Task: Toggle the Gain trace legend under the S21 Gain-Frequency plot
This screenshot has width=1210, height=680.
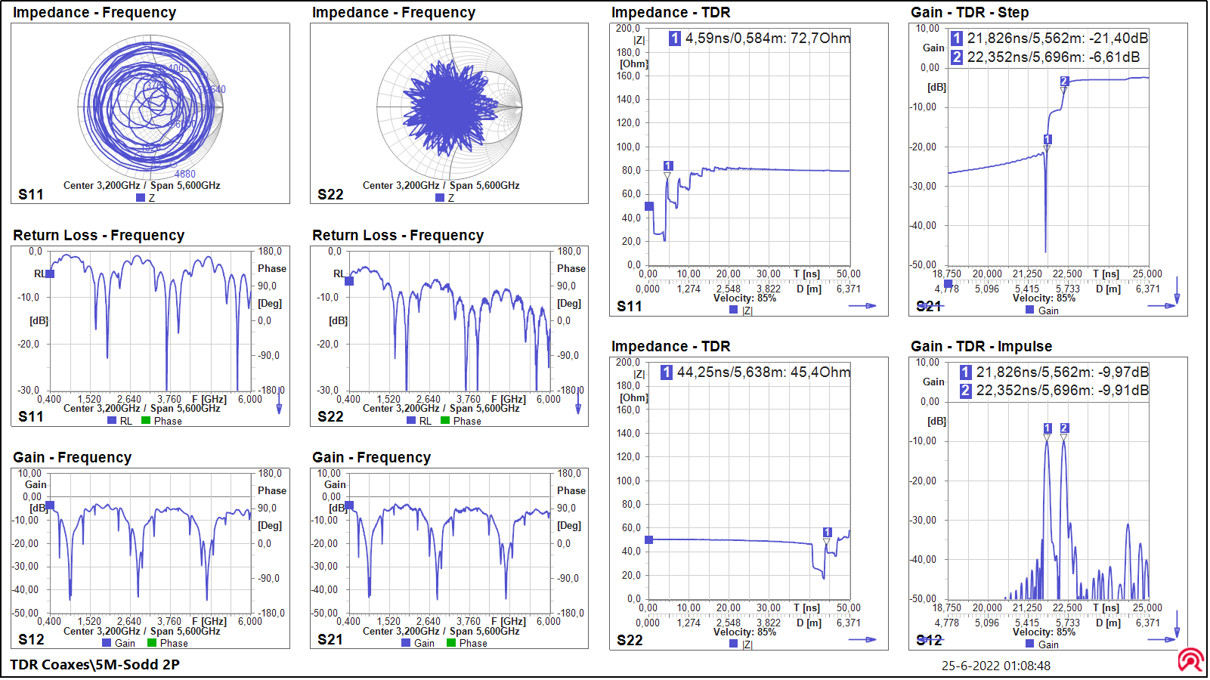Action: [406, 643]
